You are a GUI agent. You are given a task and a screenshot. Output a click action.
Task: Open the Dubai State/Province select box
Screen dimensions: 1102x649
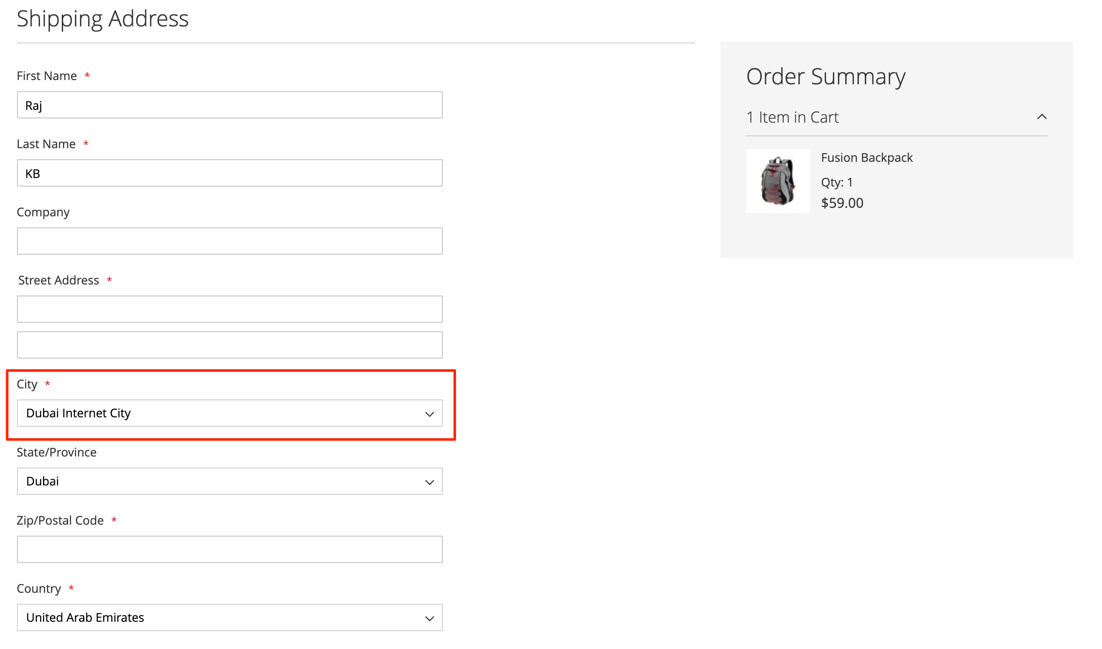pos(230,481)
